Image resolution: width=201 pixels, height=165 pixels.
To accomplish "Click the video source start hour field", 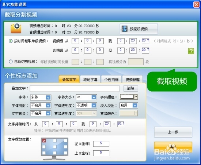I will (75, 41).
